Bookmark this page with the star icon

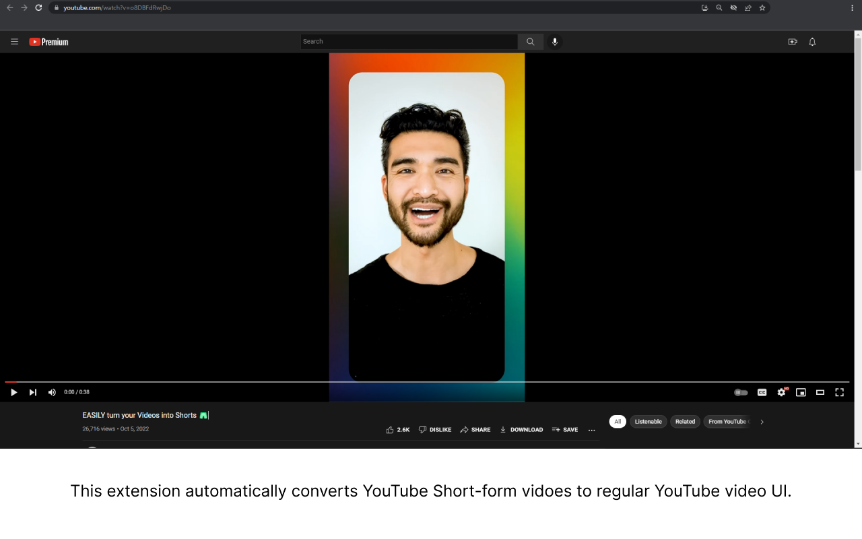click(762, 7)
